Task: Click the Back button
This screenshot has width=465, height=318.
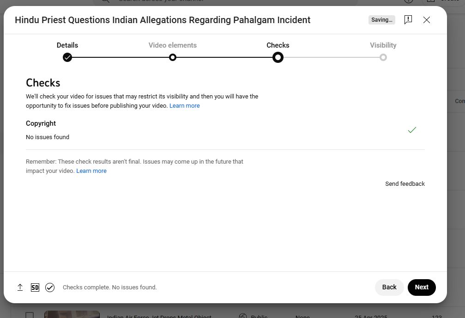Action: [389, 287]
